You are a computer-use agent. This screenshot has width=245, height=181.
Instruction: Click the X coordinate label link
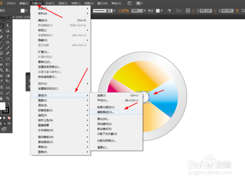pos(193,11)
